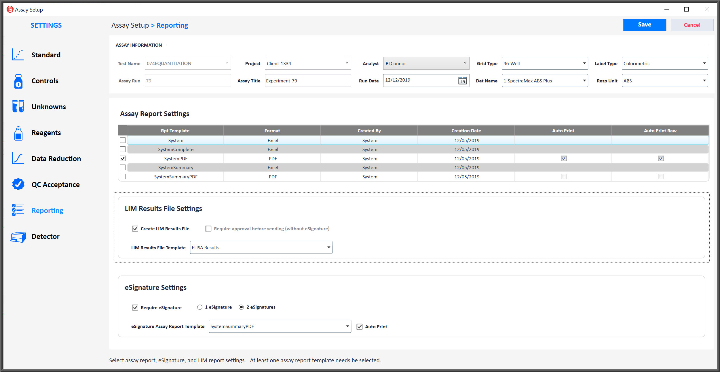The image size is (720, 372).
Task: Sort by the Format column header
Action: pos(272,131)
